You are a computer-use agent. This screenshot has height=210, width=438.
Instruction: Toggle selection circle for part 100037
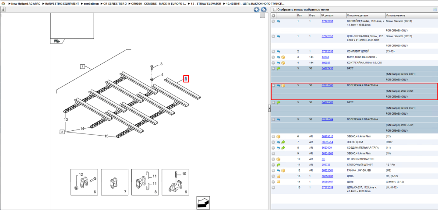pos(273,63)
